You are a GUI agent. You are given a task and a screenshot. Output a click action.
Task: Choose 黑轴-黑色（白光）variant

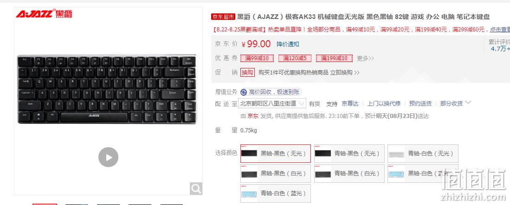pos(276,174)
